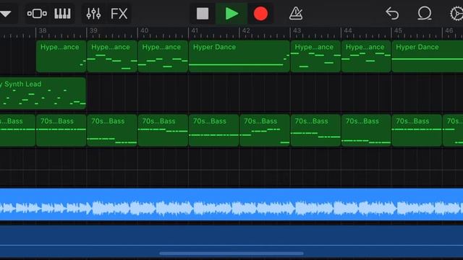Screen dimensions: 463x260
Task: Select Hyper Dance region at bar 39
Action: click(x=112, y=56)
